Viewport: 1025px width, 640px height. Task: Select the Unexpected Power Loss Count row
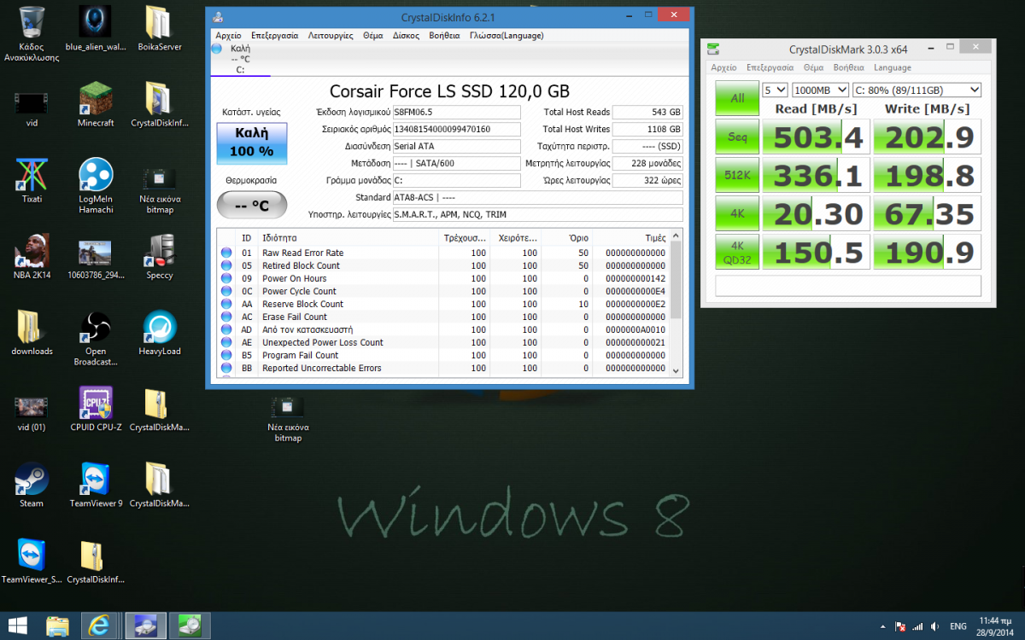(443, 342)
